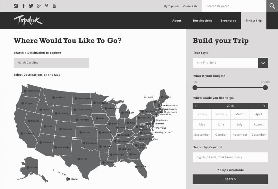Click the magnifying glass search icon
The image size is (278, 189).
[x=272, y=6]
